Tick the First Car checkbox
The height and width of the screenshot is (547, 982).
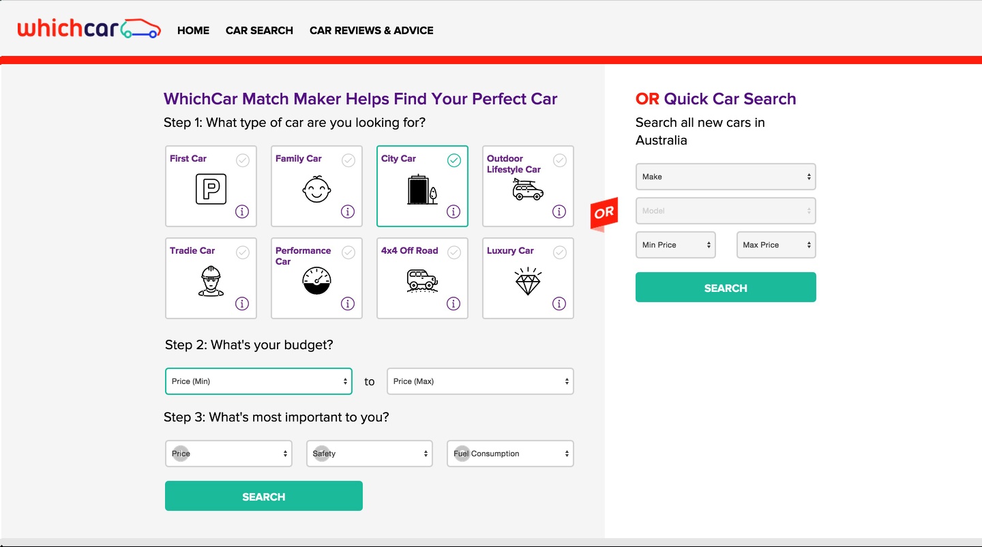tap(243, 160)
